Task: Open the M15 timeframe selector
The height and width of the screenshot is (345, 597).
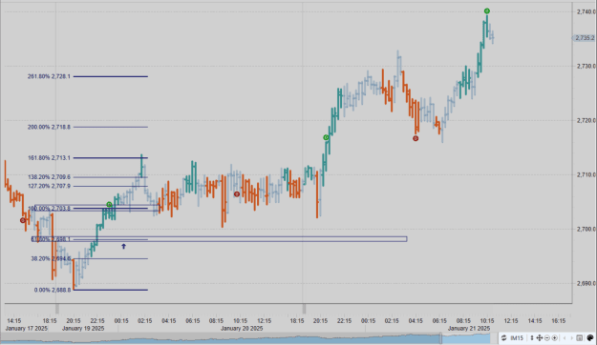Action: [x=517, y=337]
